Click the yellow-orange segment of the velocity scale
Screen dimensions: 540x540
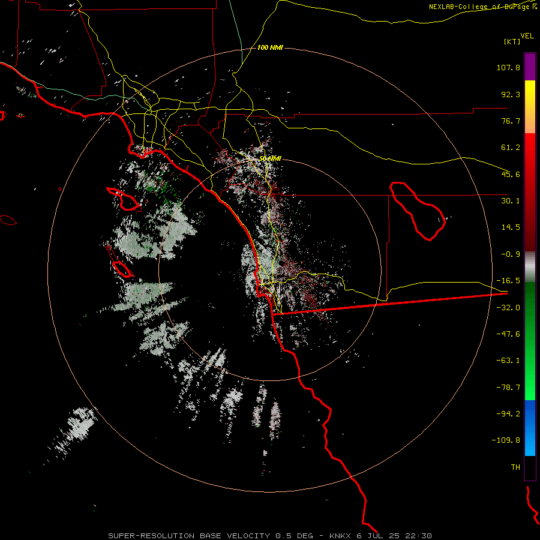click(x=530, y=107)
